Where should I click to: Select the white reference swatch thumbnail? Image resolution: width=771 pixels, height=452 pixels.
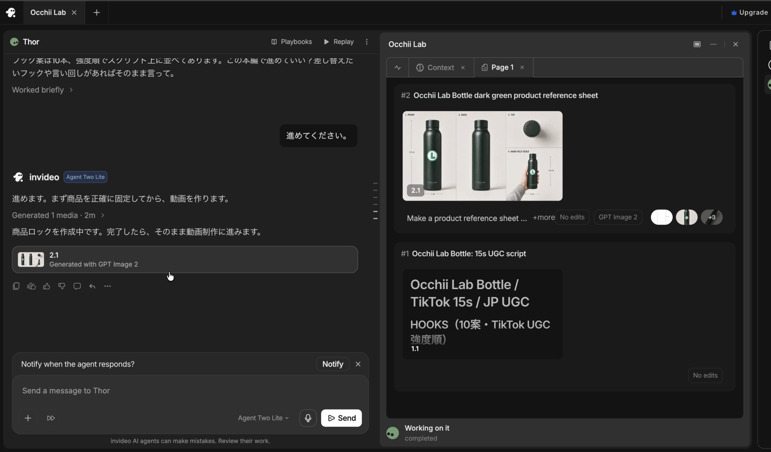click(x=662, y=217)
